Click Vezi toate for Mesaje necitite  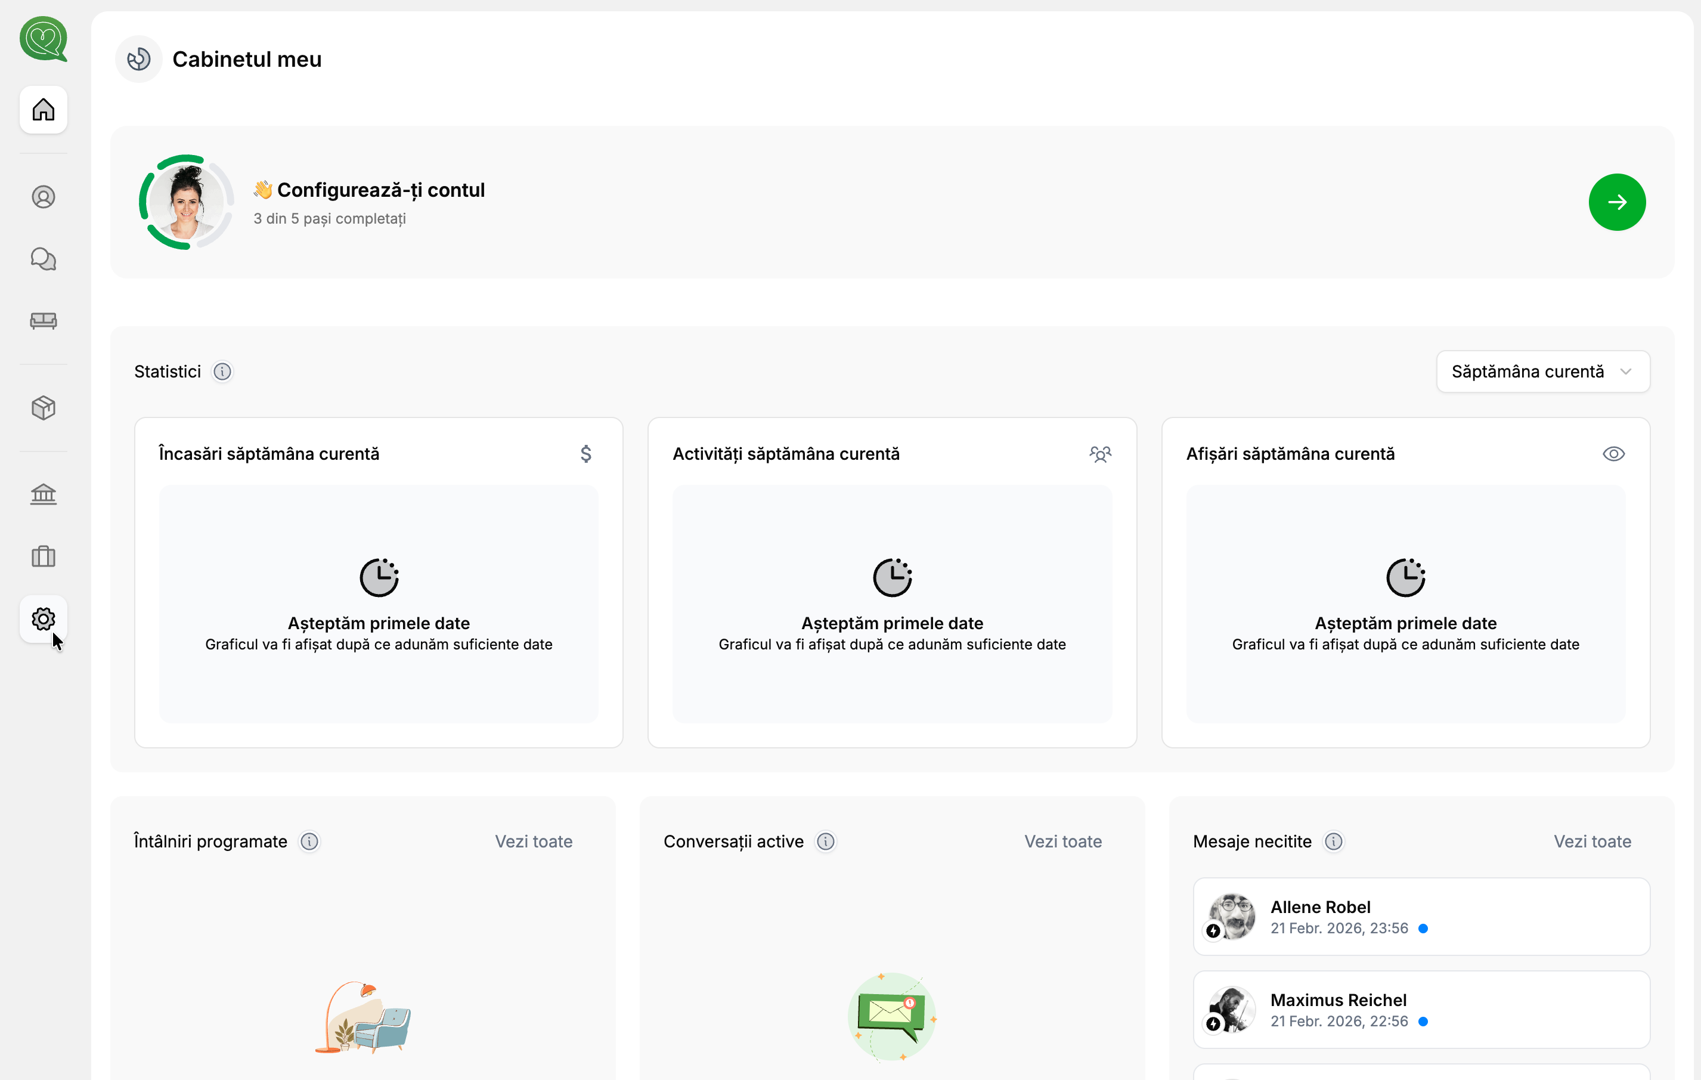click(x=1592, y=841)
